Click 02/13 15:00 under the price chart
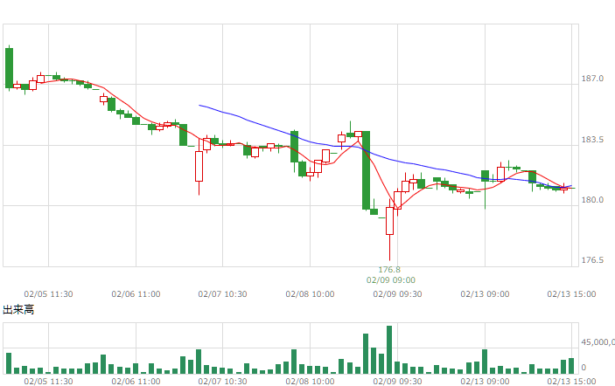615x386 pixels. click(x=571, y=294)
